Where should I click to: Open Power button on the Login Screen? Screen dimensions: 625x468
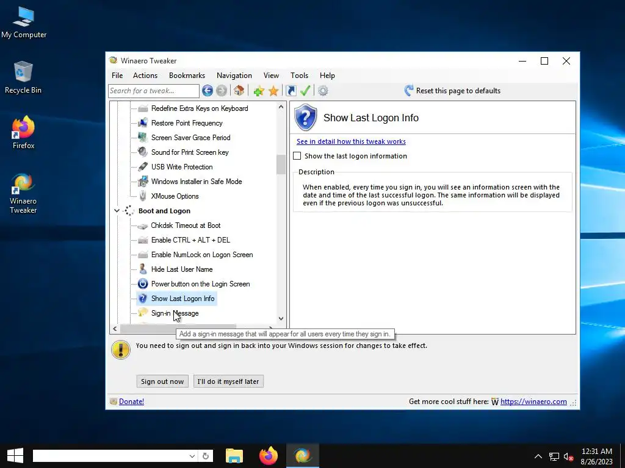(200, 284)
